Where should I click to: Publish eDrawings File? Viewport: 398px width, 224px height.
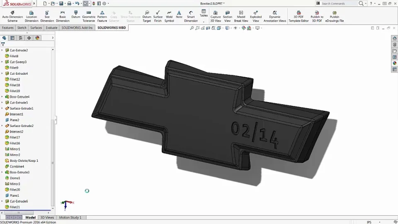[x=334, y=17]
